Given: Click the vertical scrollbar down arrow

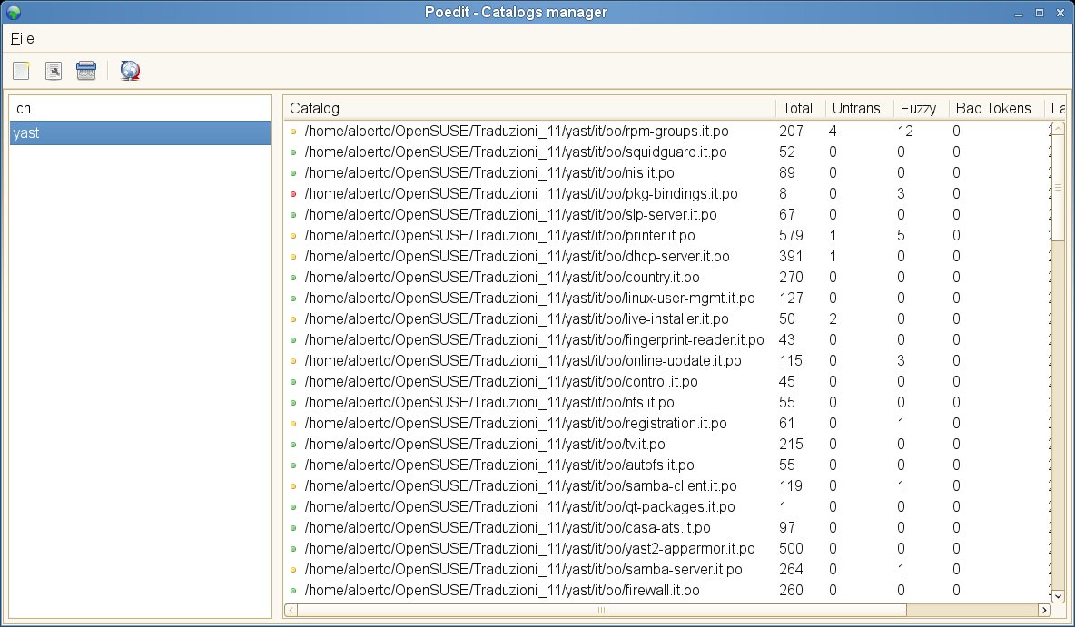Looking at the screenshot, I should [1057, 596].
